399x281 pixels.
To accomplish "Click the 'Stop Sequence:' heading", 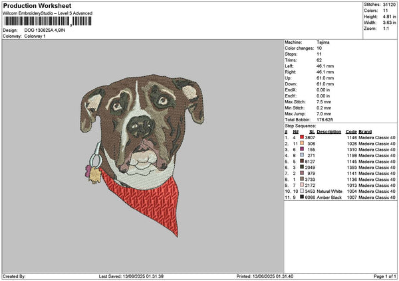I will (x=300, y=126).
